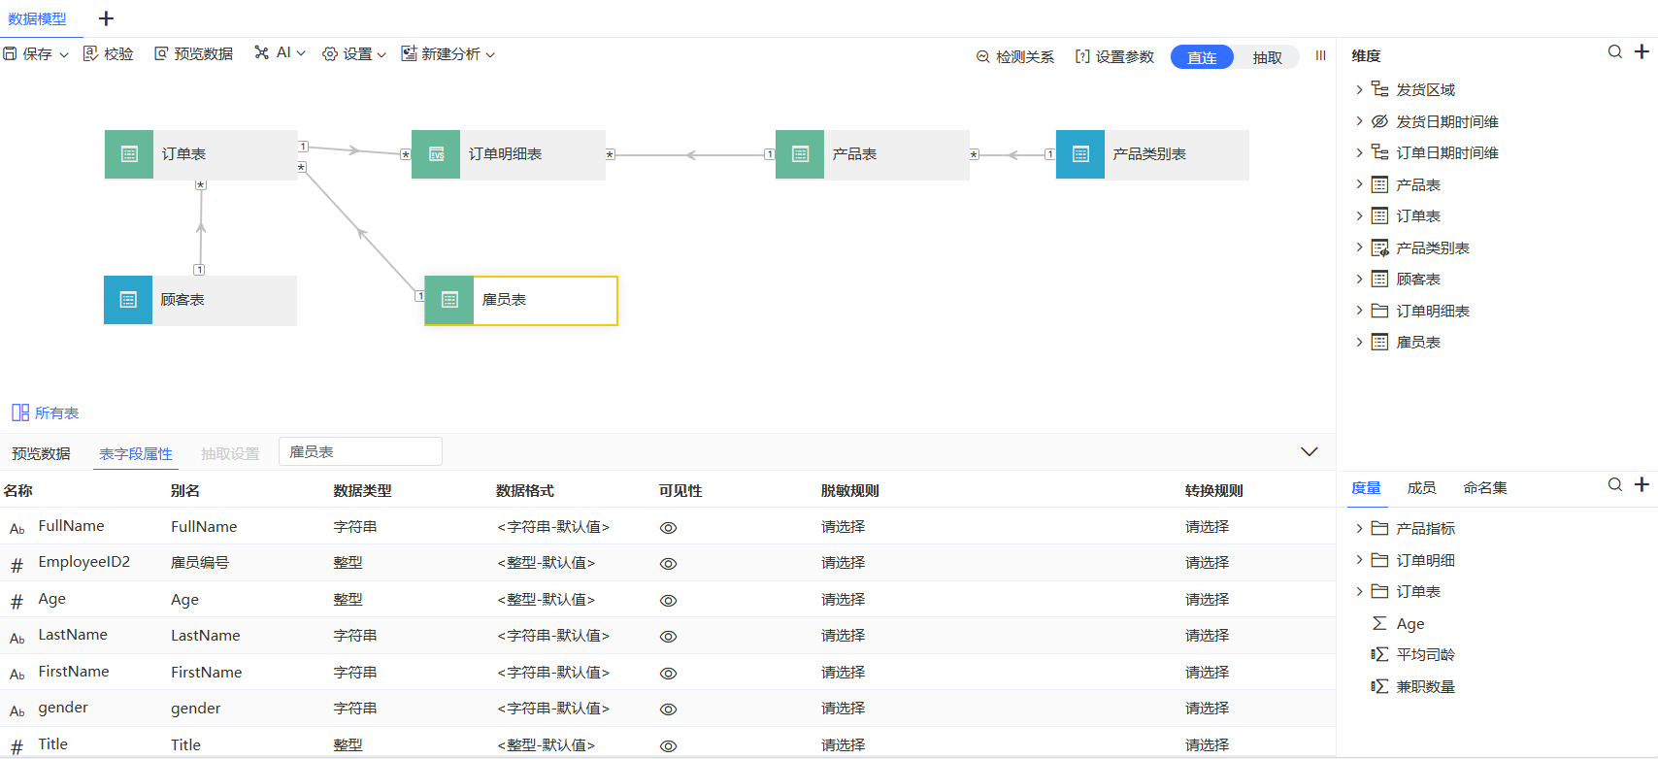Toggle visibility of FirstName field
Viewport: 1658px width, 759px height.
coord(668,674)
